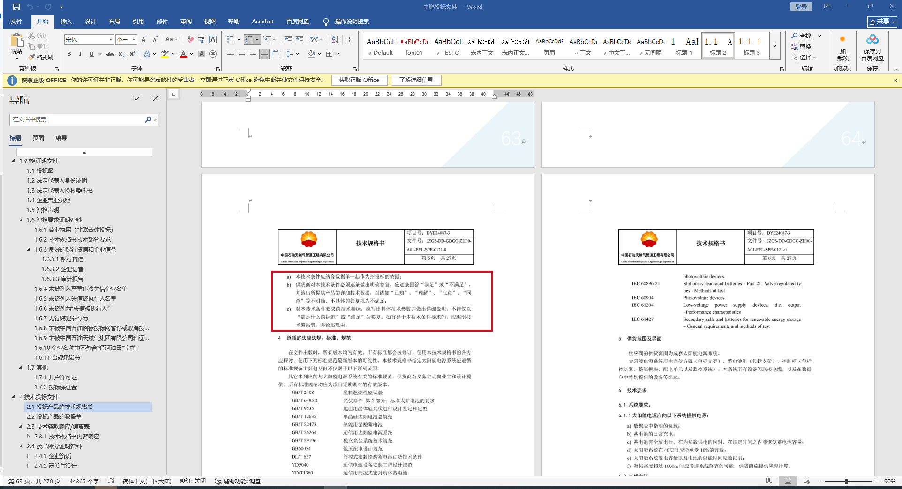Click the Distributed alignment icon
The image size is (902, 489).
pyautogui.click(x=276, y=54)
